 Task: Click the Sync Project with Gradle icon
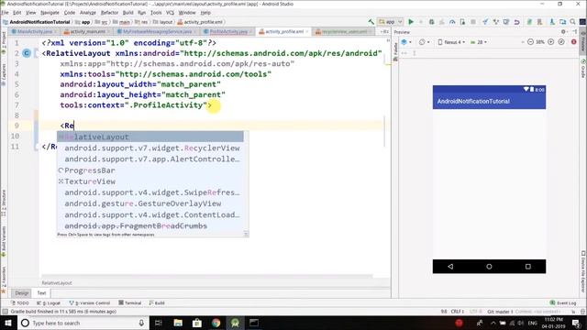(x=529, y=22)
